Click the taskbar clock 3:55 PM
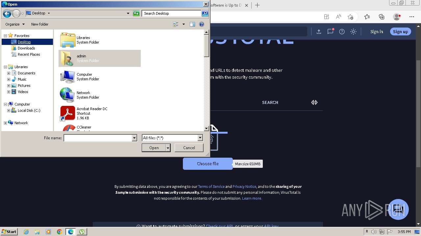This screenshot has width=421, height=236. (404, 232)
